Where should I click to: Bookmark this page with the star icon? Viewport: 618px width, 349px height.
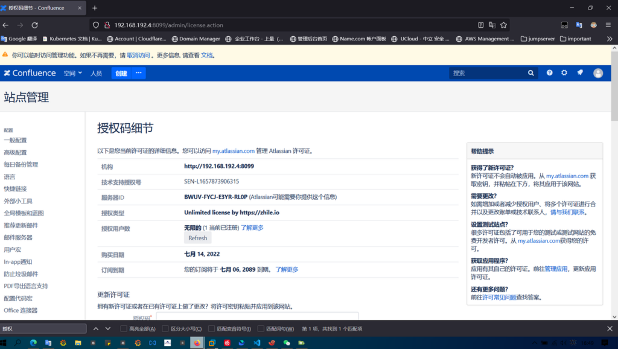point(503,25)
